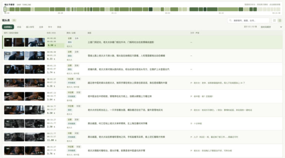The width and height of the screenshot is (285, 158).
Task: Select the 全部镜头 filter tab
Action: click(8, 27)
